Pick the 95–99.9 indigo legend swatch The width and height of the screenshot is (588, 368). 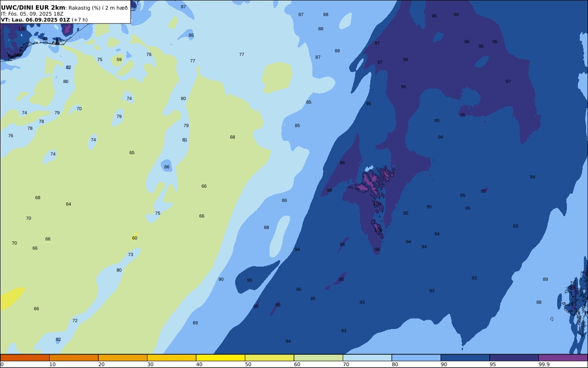click(x=514, y=357)
